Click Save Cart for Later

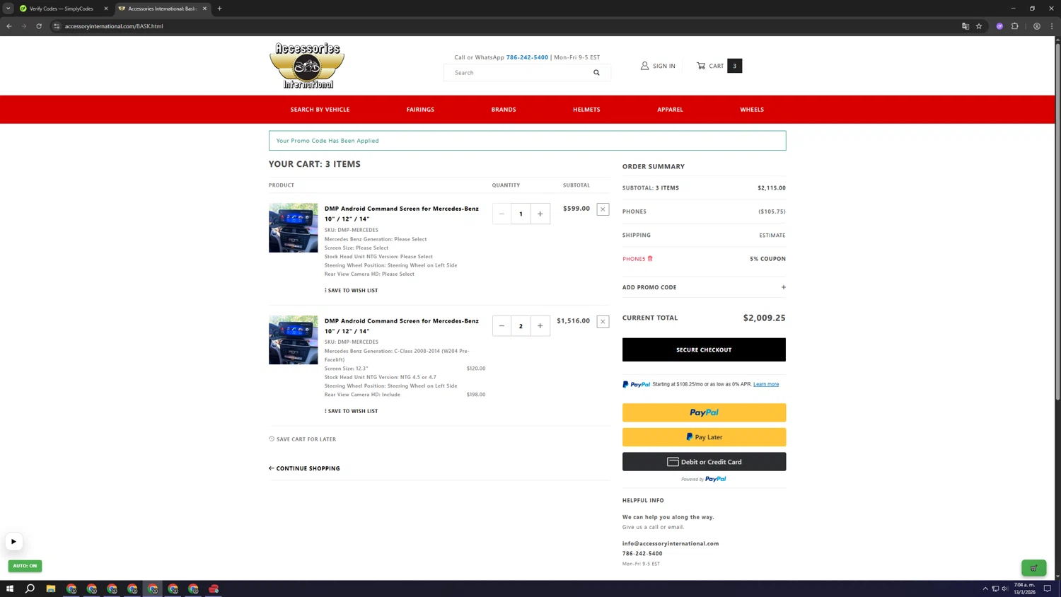pyautogui.click(x=303, y=439)
